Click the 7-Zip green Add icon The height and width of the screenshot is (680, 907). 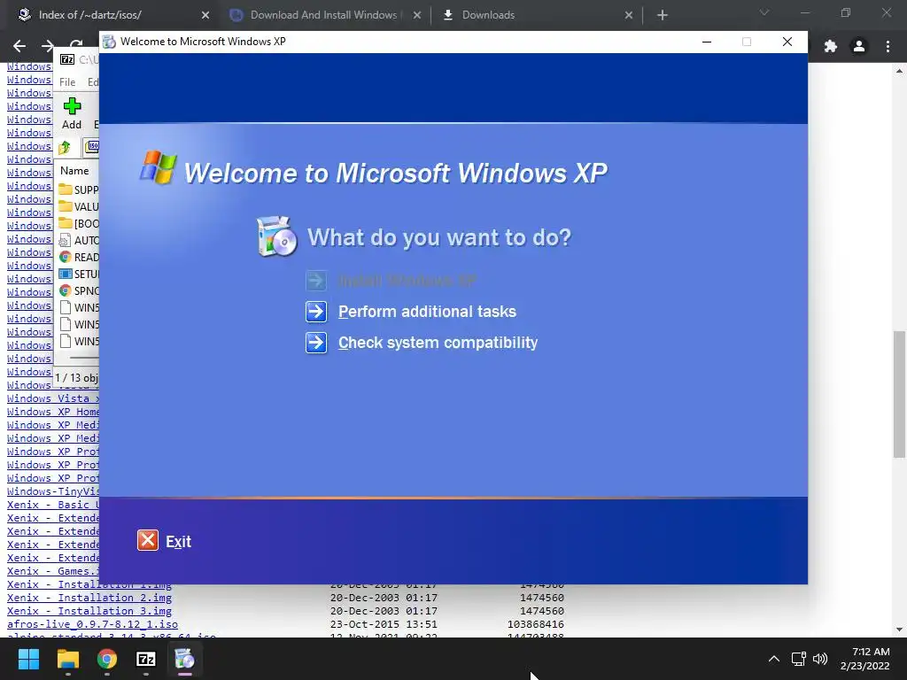[72, 106]
